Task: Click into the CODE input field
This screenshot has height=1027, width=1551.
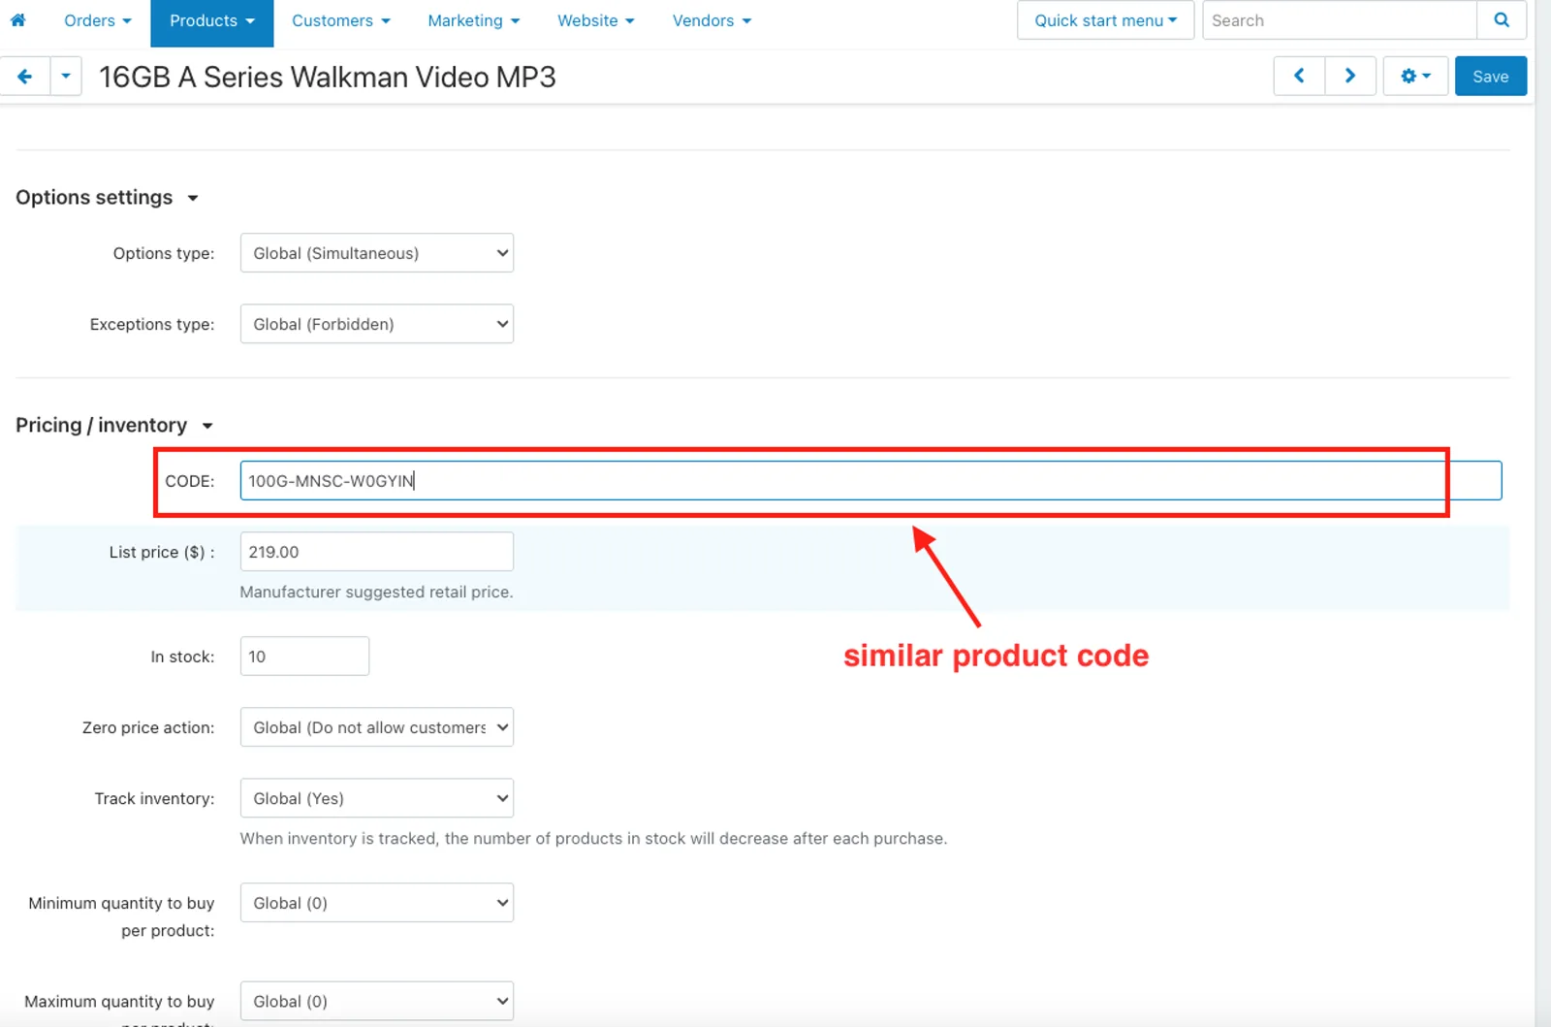Action: pyautogui.click(x=870, y=481)
